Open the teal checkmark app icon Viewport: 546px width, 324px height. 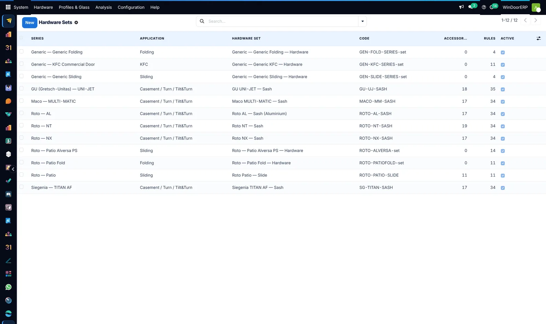pyautogui.click(x=9, y=181)
